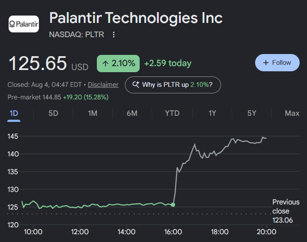The image size is (307, 242).
Task: Switch to the 5D chart tab
Action: 53,113
